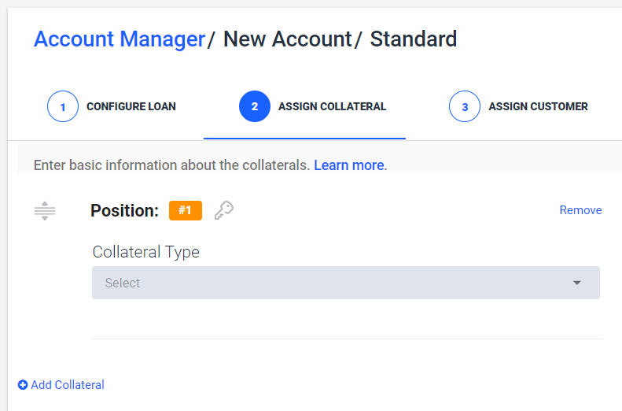
Task: Click the Standard breadcrumb text
Action: click(414, 39)
